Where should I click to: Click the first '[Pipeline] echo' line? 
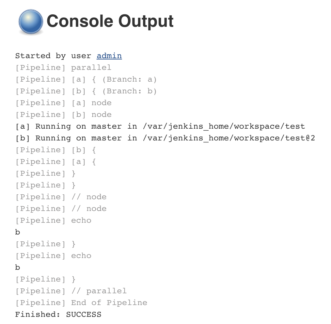click(53, 220)
